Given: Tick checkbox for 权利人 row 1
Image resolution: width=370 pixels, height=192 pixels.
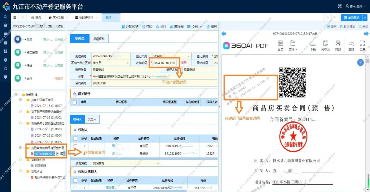Looking at the screenshot, I should [75, 146].
